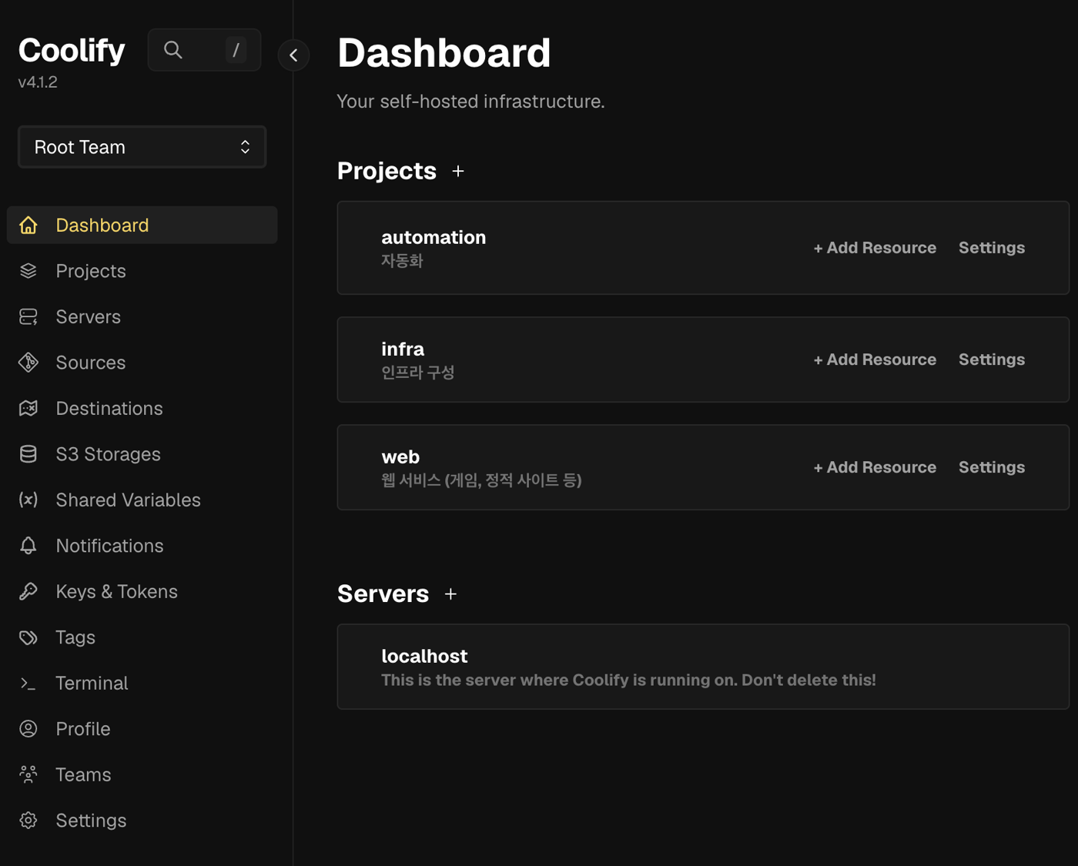
Task: Click the Servers rack icon
Action: (x=28, y=316)
